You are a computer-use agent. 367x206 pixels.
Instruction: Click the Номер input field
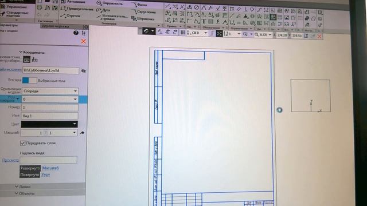[x=50, y=107]
